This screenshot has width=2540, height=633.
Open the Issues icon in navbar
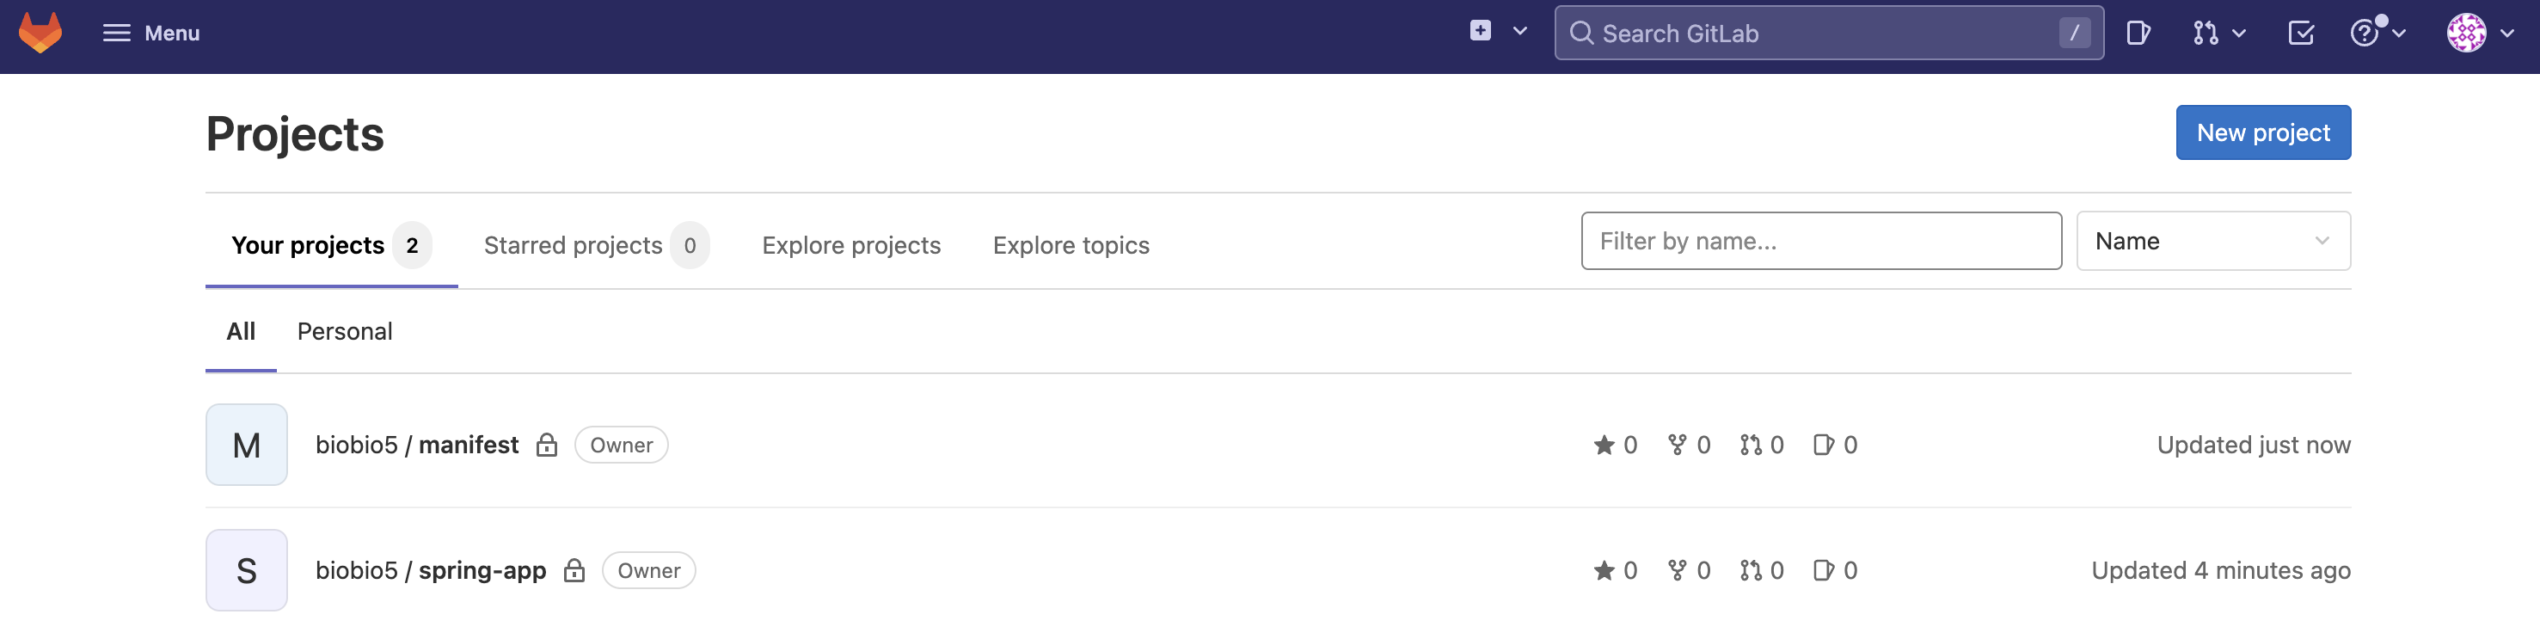click(2138, 34)
